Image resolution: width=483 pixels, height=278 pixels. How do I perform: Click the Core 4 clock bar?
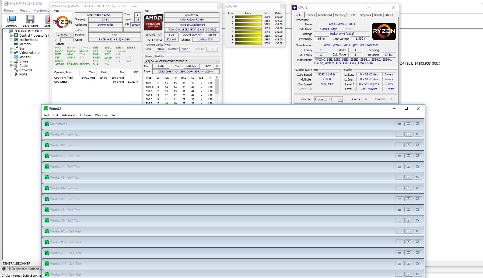(x=248, y=32)
